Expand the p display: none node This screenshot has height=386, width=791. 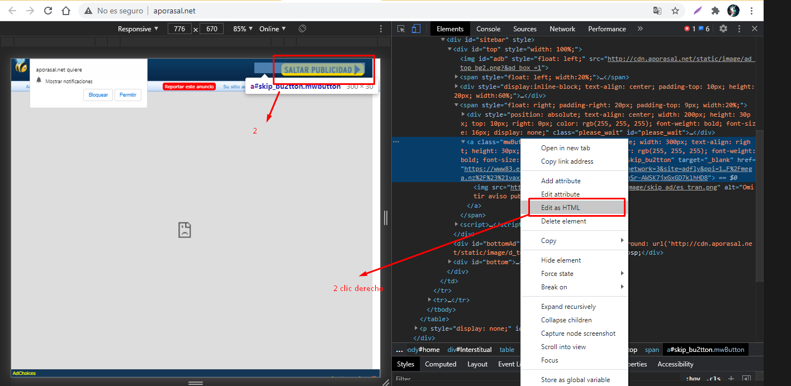416,328
